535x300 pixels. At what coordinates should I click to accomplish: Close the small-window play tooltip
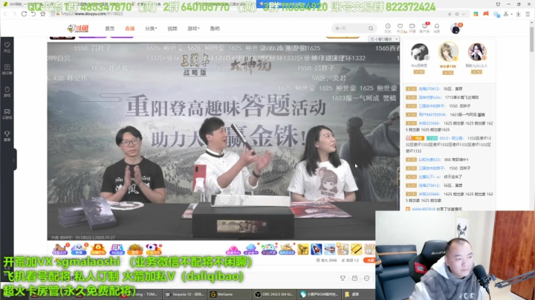(x=397, y=39)
